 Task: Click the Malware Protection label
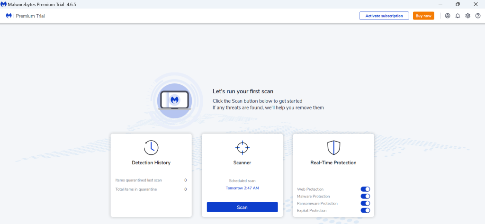(x=314, y=197)
